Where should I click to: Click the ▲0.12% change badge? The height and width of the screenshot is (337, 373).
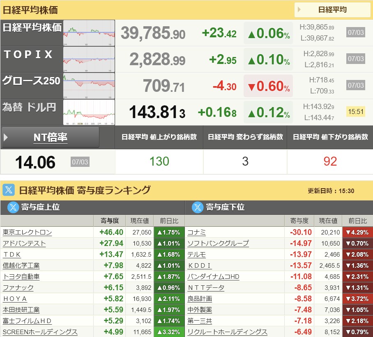(x=268, y=112)
